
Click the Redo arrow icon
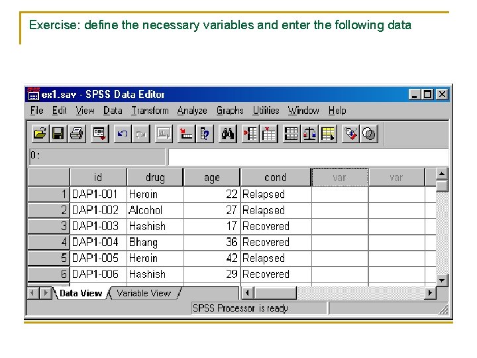pos(141,133)
